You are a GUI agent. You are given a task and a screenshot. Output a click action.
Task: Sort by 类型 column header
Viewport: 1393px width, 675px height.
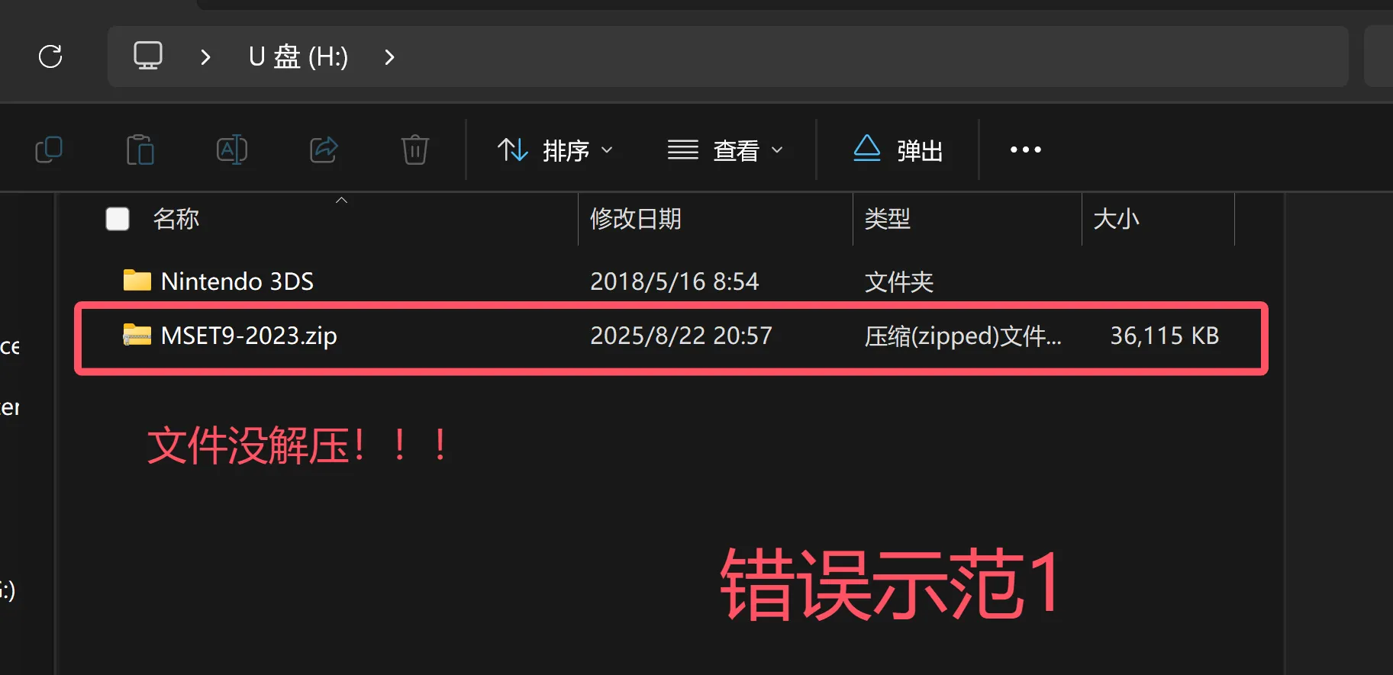887,219
